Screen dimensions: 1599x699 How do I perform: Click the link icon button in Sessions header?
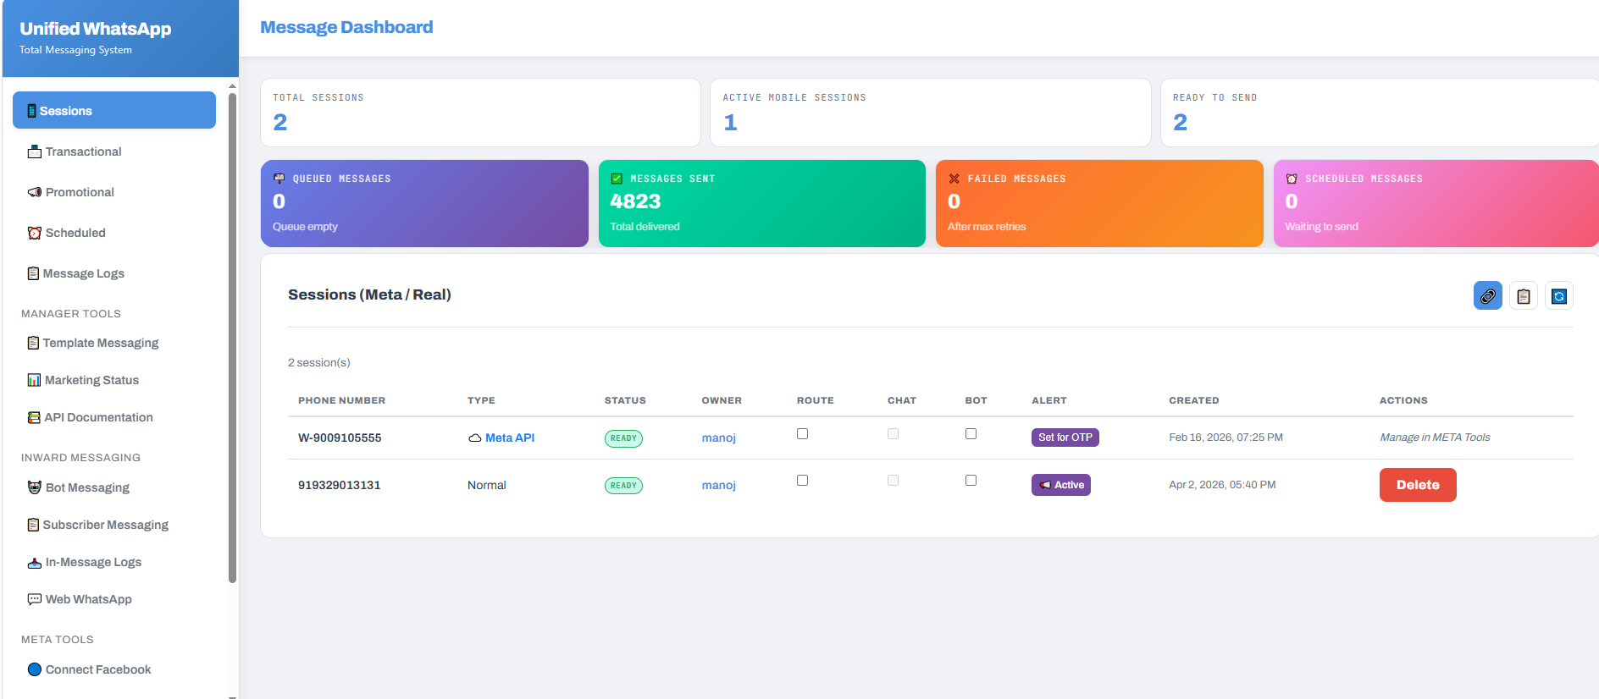tap(1487, 296)
